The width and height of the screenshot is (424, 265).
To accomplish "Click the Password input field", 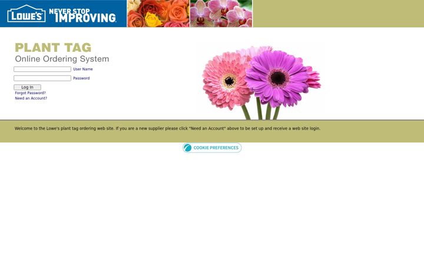I will coord(42,78).
